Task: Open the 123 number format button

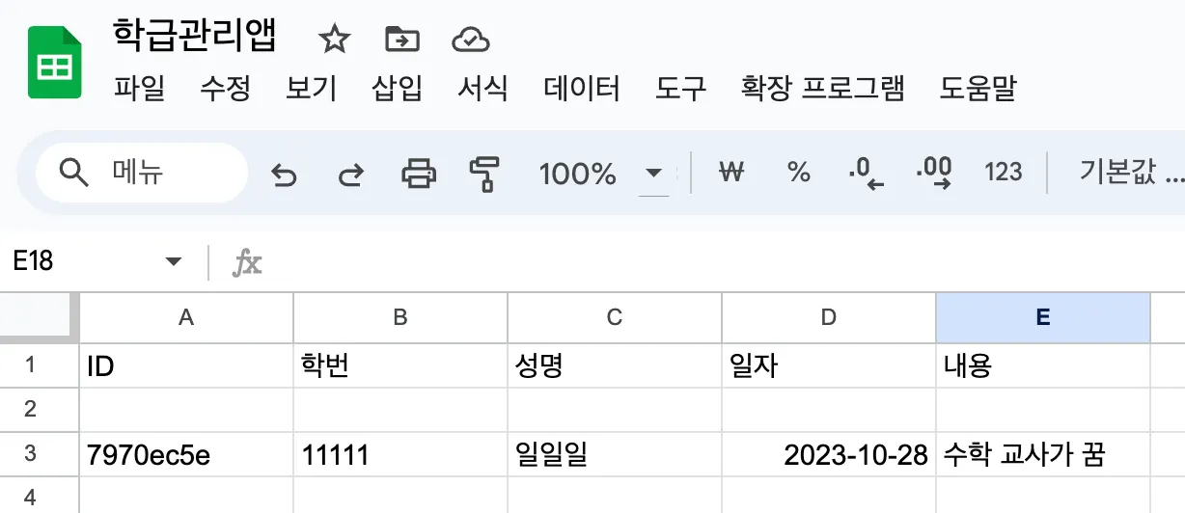Action: [x=1003, y=173]
